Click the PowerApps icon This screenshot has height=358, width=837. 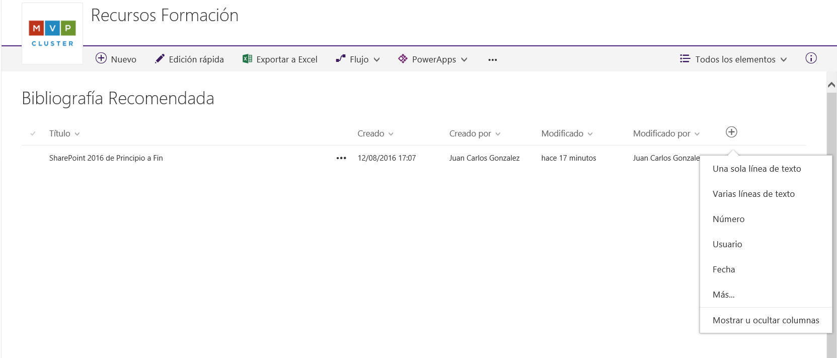(x=403, y=59)
